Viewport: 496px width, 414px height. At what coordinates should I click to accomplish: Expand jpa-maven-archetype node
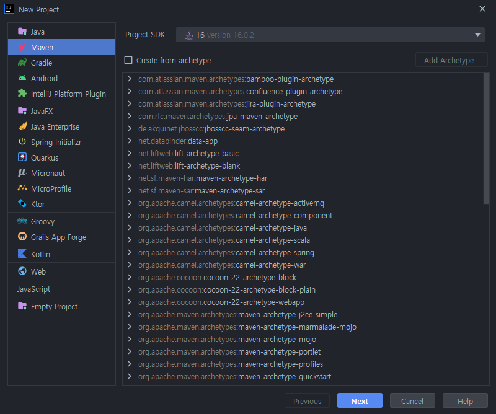[x=130, y=116]
